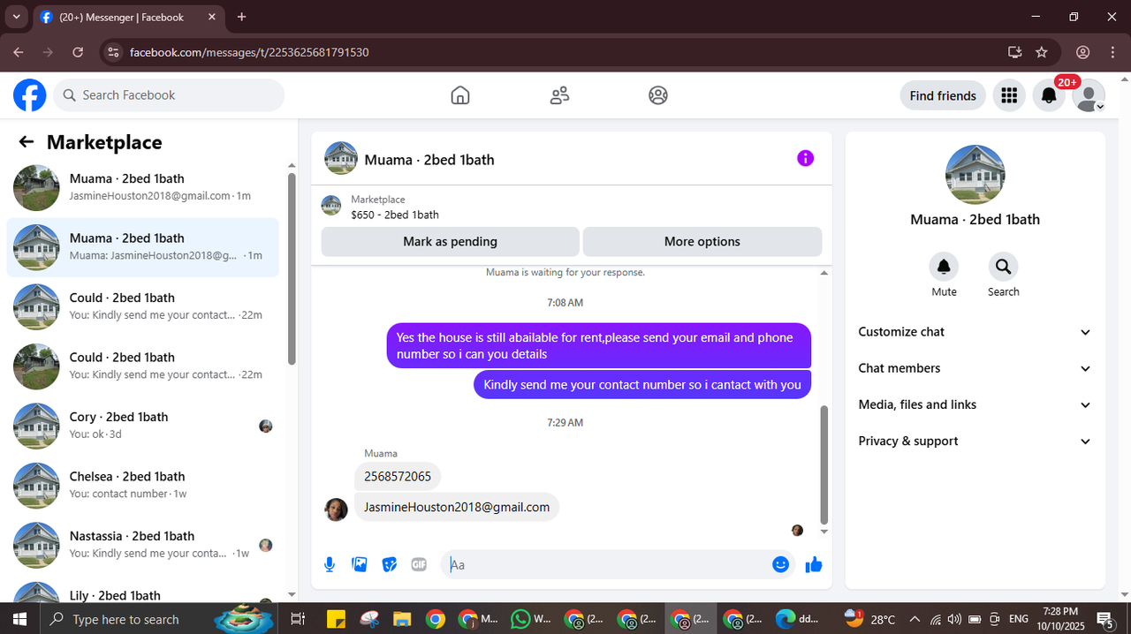Open the Friends icon in top navigation
Screen dimensions: 1131x634
pos(559,95)
